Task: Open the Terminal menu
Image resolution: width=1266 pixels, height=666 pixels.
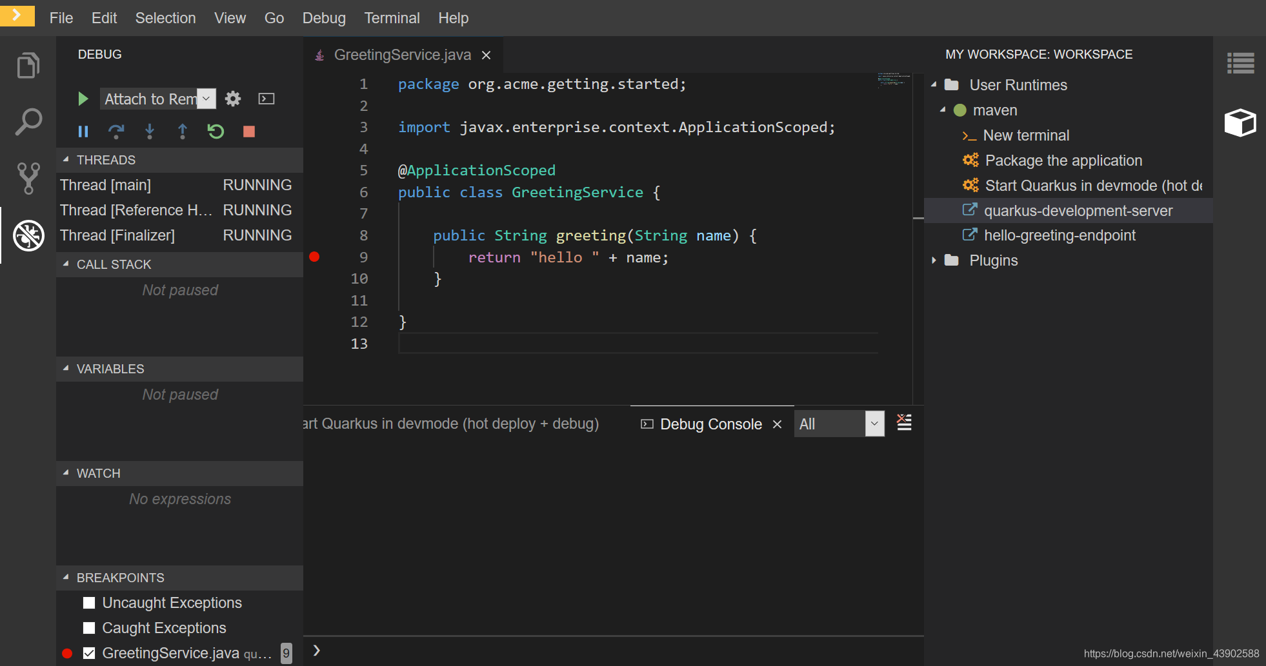Action: click(x=392, y=18)
